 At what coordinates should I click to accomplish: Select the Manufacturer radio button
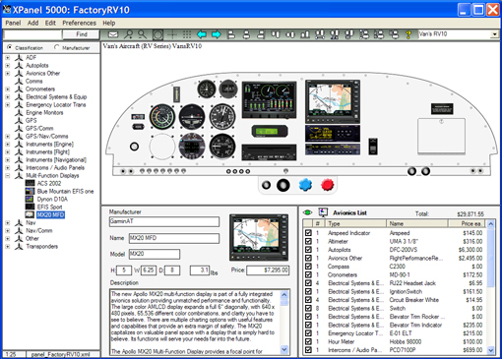click(57, 47)
